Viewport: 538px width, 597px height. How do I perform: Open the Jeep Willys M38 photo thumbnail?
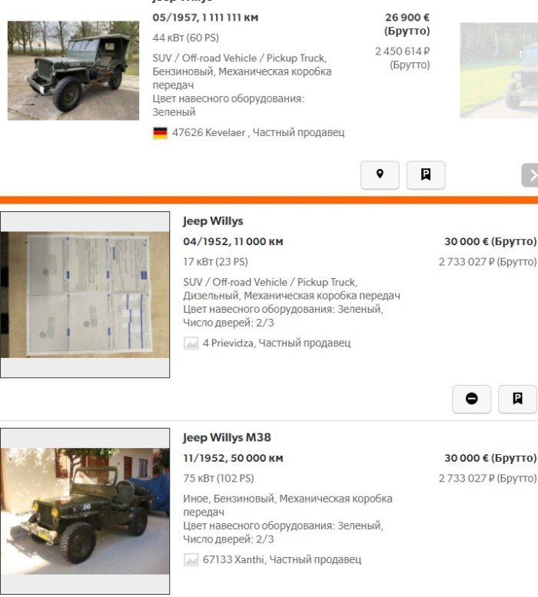(x=85, y=511)
